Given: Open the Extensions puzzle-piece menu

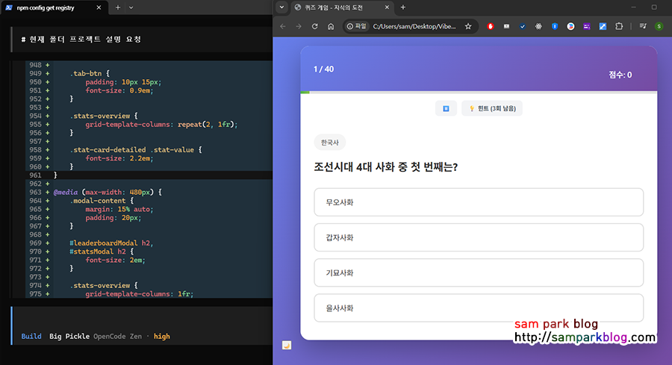Looking at the screenshot, I should click(x=619, y=27).
